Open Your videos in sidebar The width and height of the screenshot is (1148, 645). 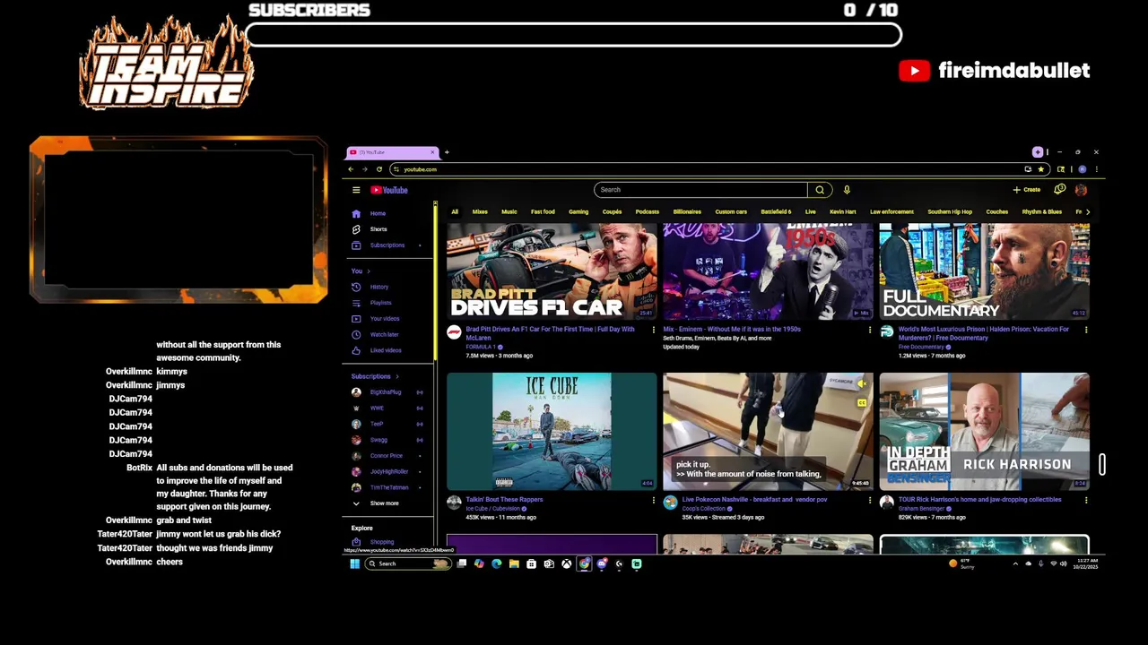384,319
